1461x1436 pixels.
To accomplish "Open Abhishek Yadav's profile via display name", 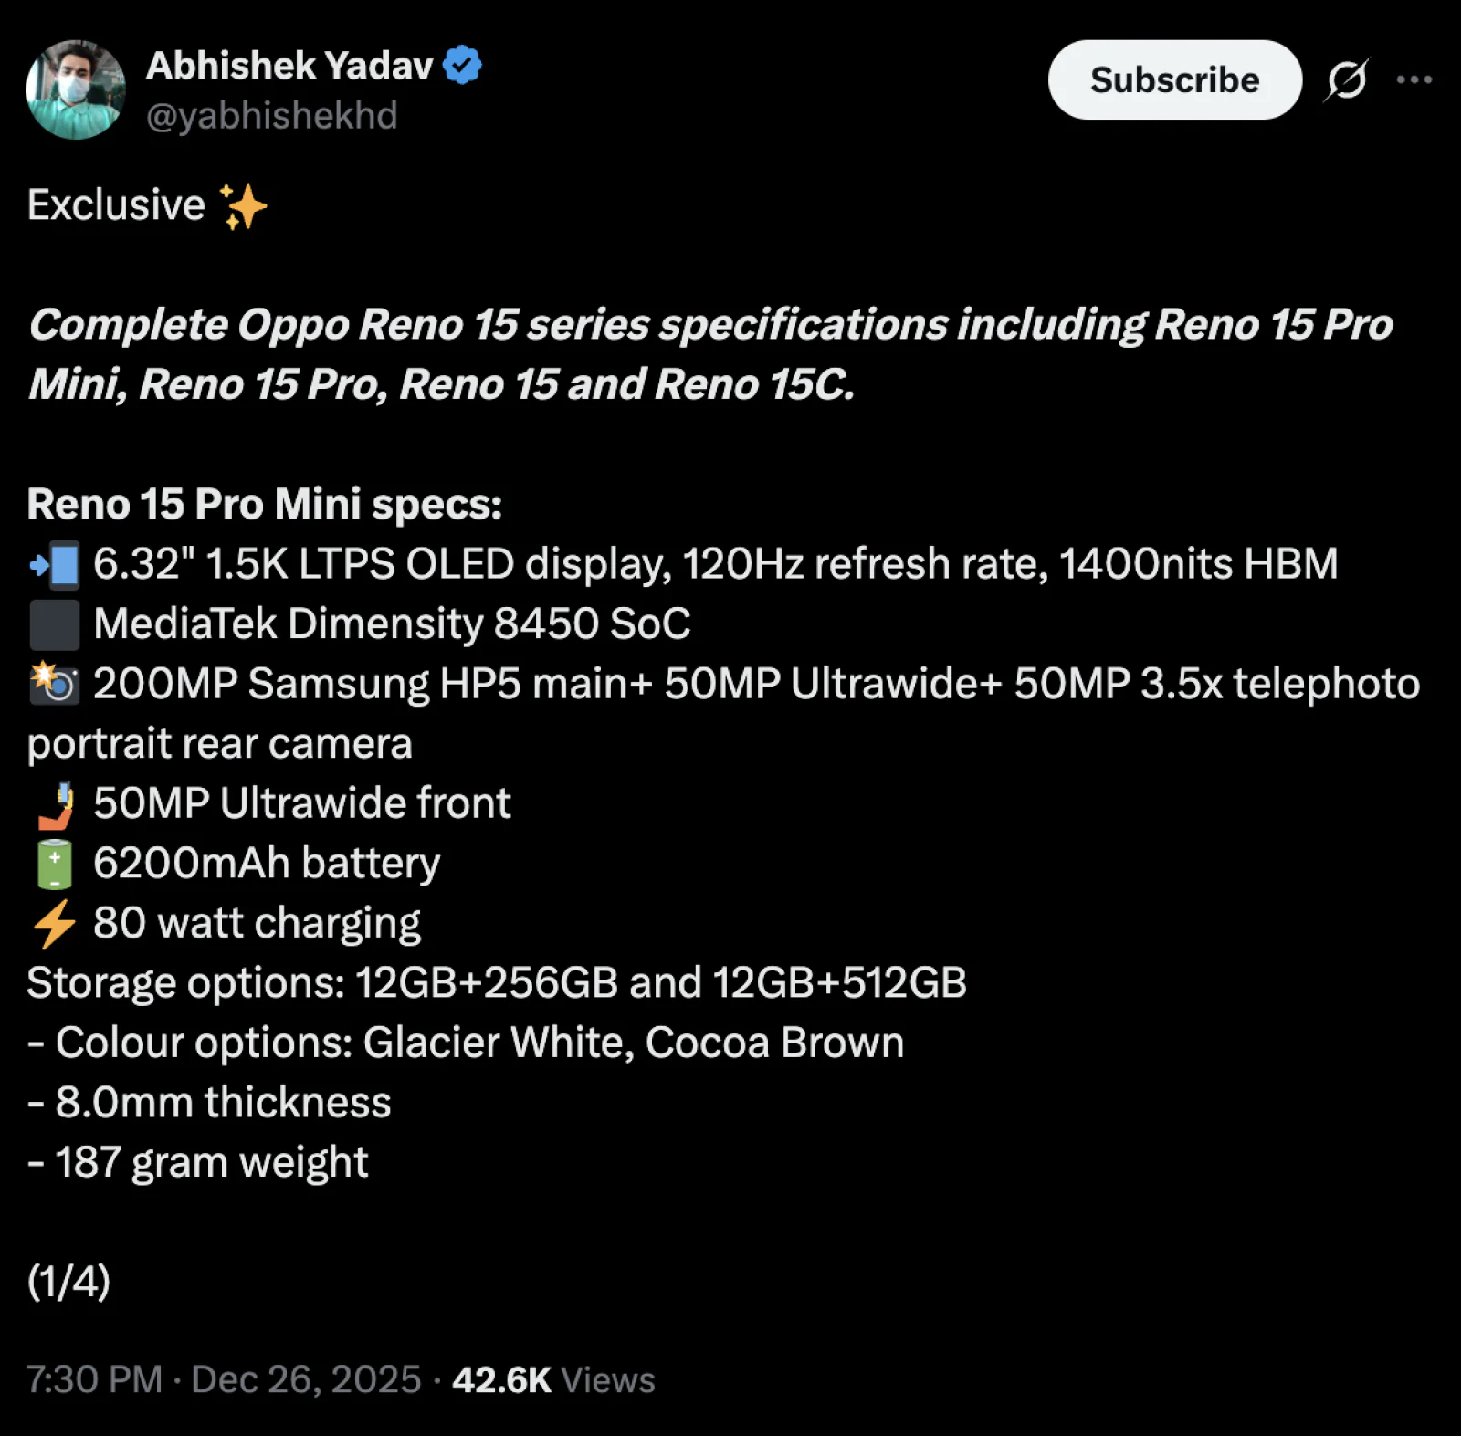I will (x=290, y=64).
